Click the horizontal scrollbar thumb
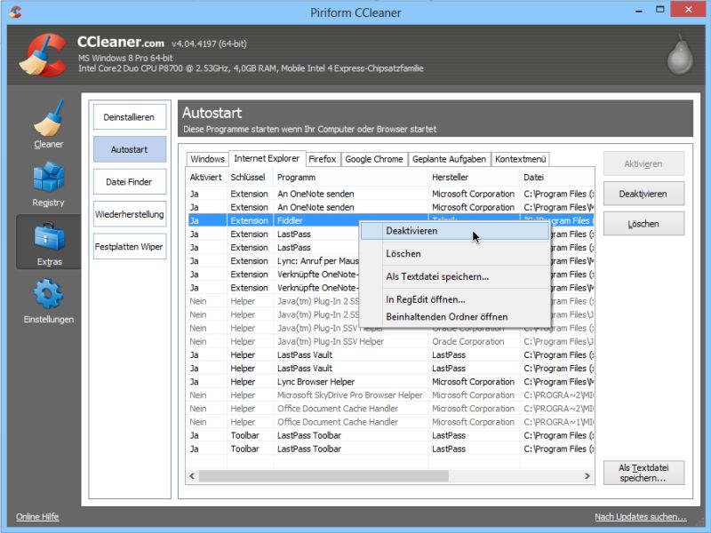The image size is (711, 533). tap(324, 476)
